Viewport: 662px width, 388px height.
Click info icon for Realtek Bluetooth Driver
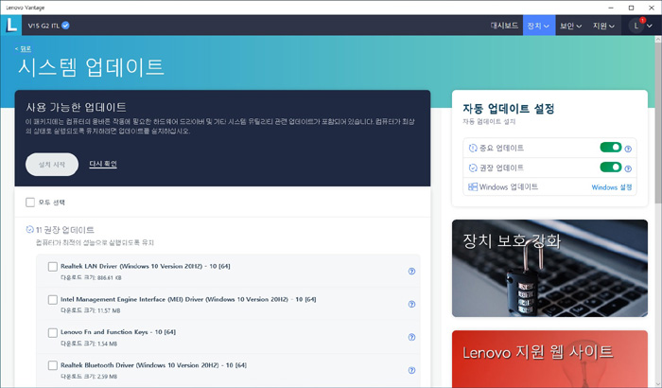[x=411, y=370]
